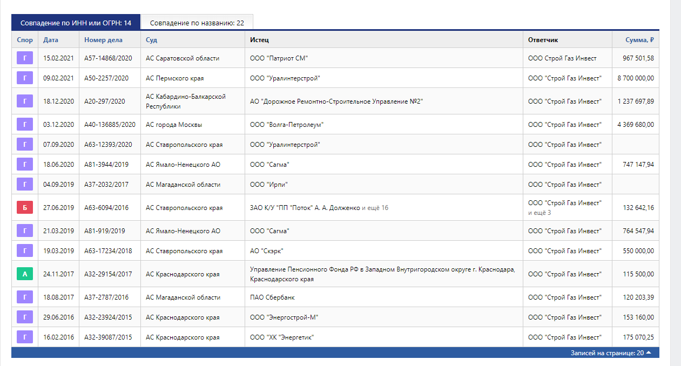Click the Г badge for case А40-136885/2020
The image size is (681, 366).
[25, 125]
